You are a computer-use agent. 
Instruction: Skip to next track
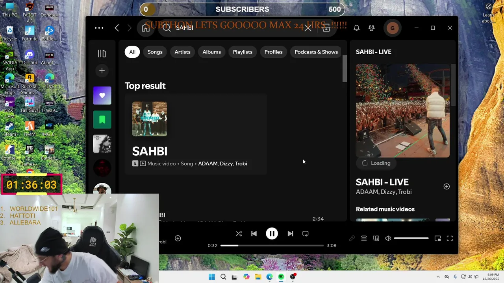tap(290, 233)
